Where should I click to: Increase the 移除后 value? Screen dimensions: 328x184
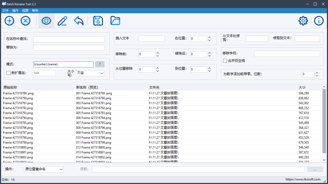[209, 53]
